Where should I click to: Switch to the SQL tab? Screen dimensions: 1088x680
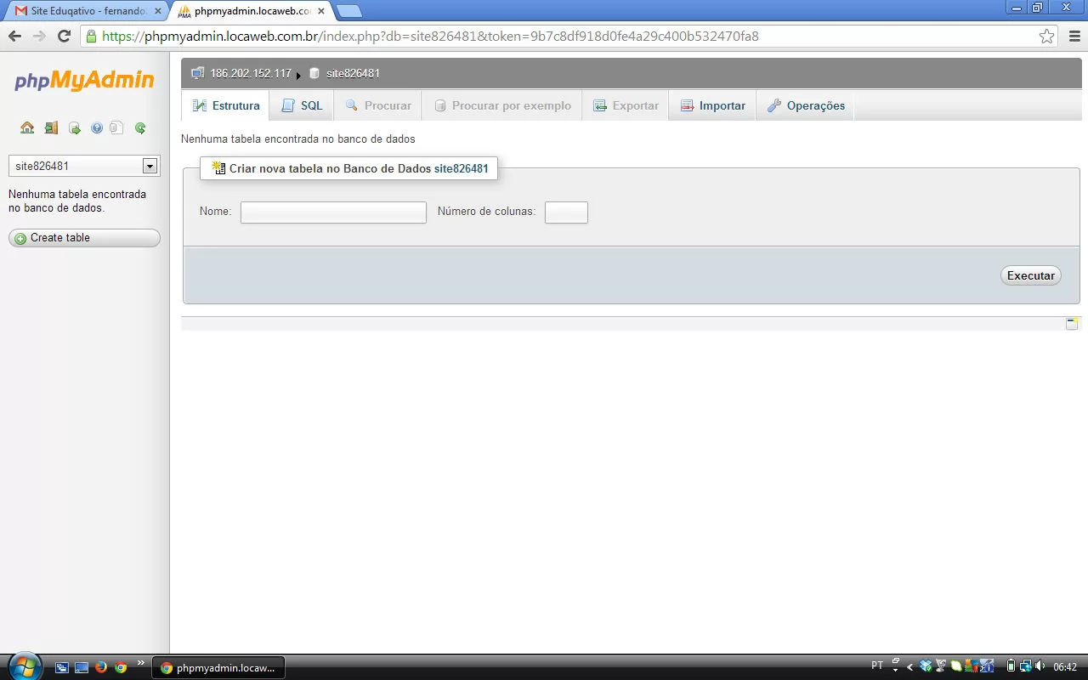pyautogui.click(x=302, y=106)
